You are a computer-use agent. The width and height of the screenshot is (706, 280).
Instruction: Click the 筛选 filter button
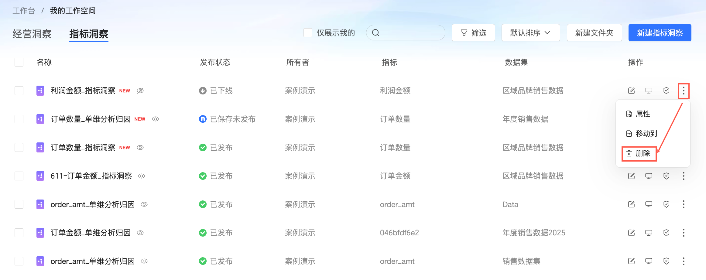point(473,33)
